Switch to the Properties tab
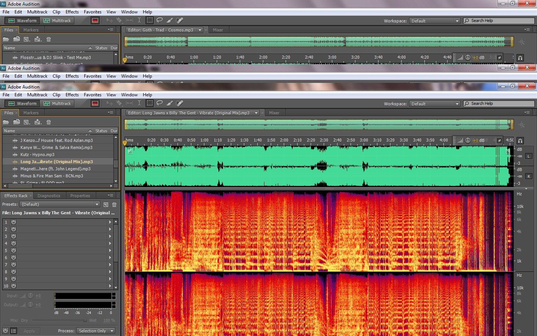Image resolution: width=537 pixels, height=336 pixels. click(80, 196)
